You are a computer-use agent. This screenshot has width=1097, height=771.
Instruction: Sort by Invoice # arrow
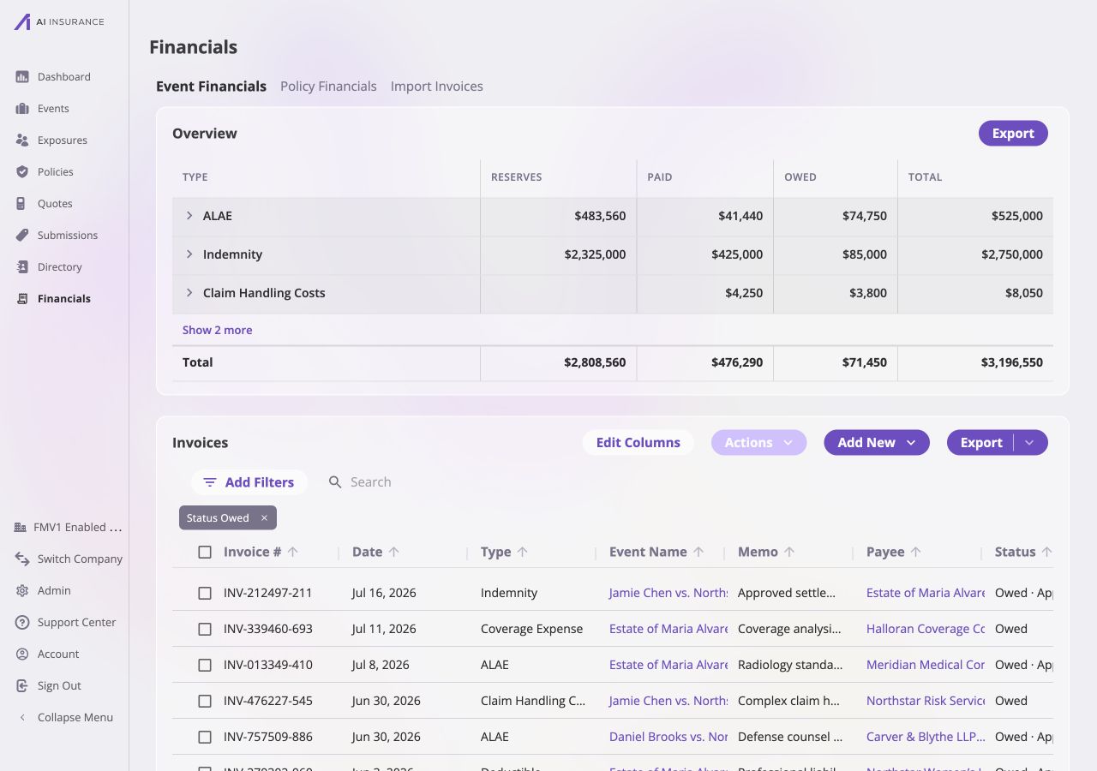tap(293, 553)
